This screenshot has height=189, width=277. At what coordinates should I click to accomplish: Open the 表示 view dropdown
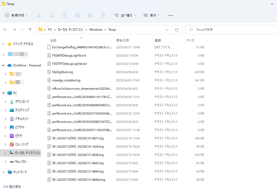[x=152, y=15]
